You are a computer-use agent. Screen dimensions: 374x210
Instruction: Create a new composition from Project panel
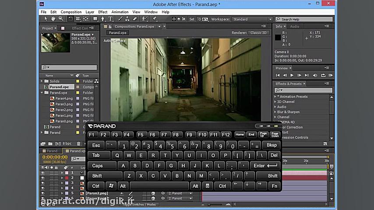click(58, 144)
